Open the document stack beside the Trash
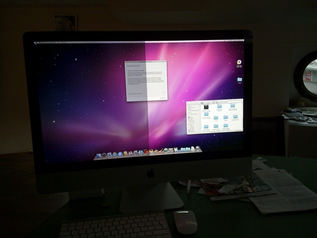Viewport: 317px width, 238px height. point(193,149)
